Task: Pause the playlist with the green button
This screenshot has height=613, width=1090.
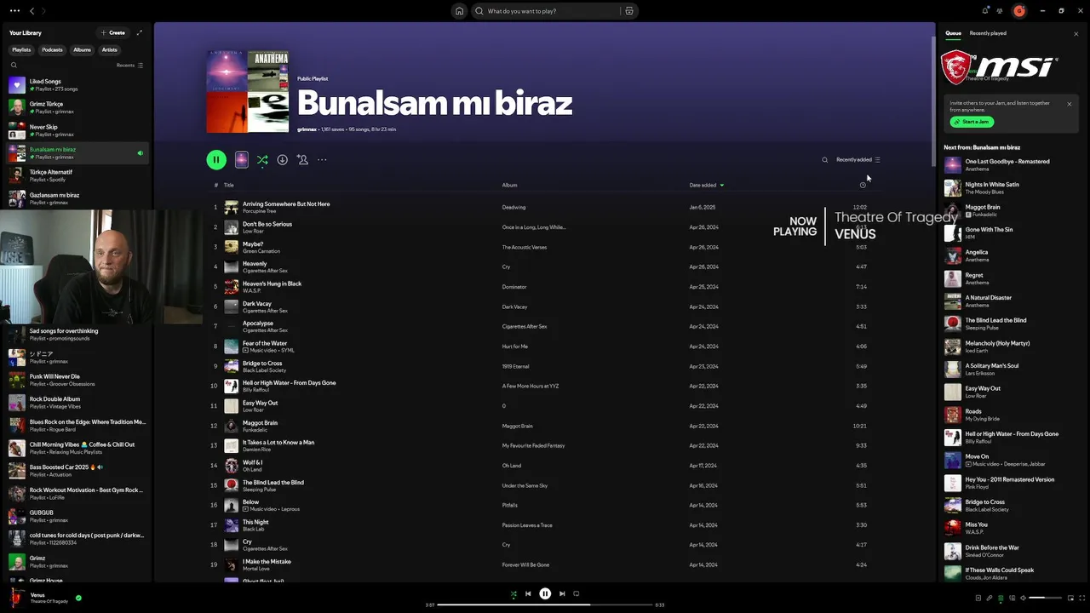Action: click(216, 159)
